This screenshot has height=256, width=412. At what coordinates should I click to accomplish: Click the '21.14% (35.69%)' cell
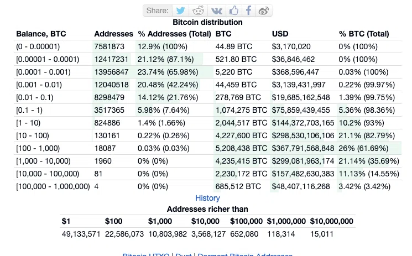coord(369,161)
